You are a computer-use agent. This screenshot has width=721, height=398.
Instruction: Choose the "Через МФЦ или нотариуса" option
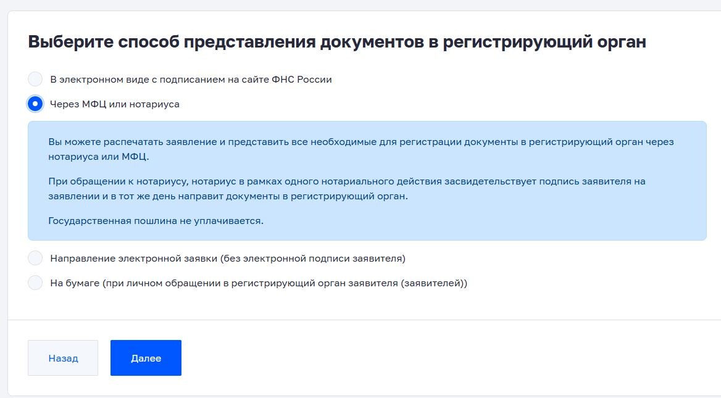coord(36,104)
